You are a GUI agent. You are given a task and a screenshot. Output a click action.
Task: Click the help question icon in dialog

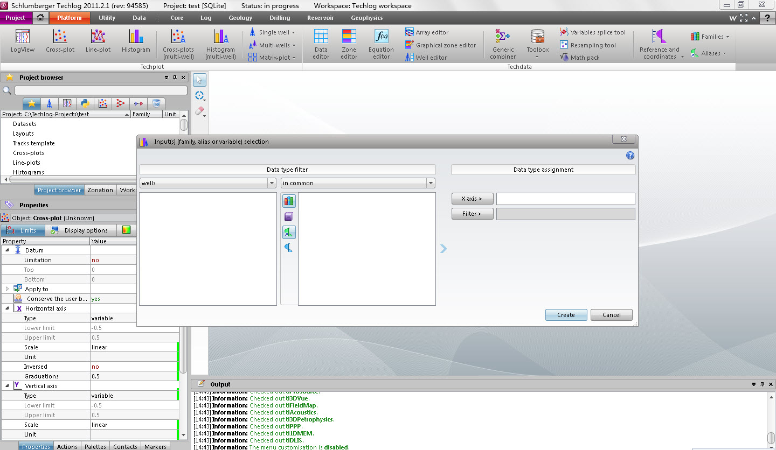pos(630,156)
